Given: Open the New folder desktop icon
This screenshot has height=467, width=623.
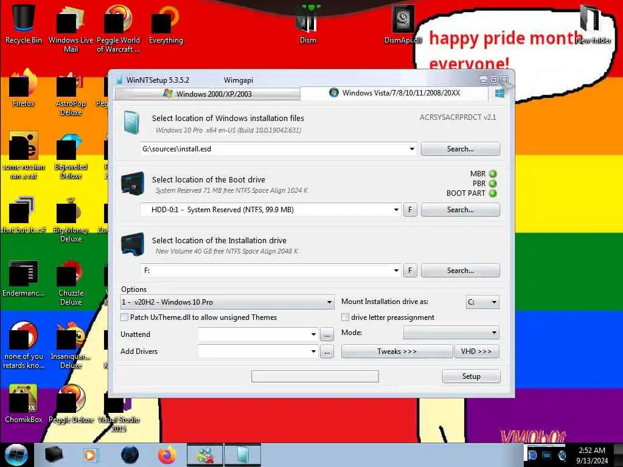Looking at the screenshot, I should (x=593, y=24).
